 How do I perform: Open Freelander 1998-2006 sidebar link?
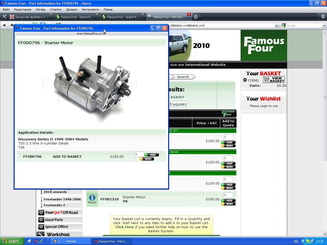[62, 199]
